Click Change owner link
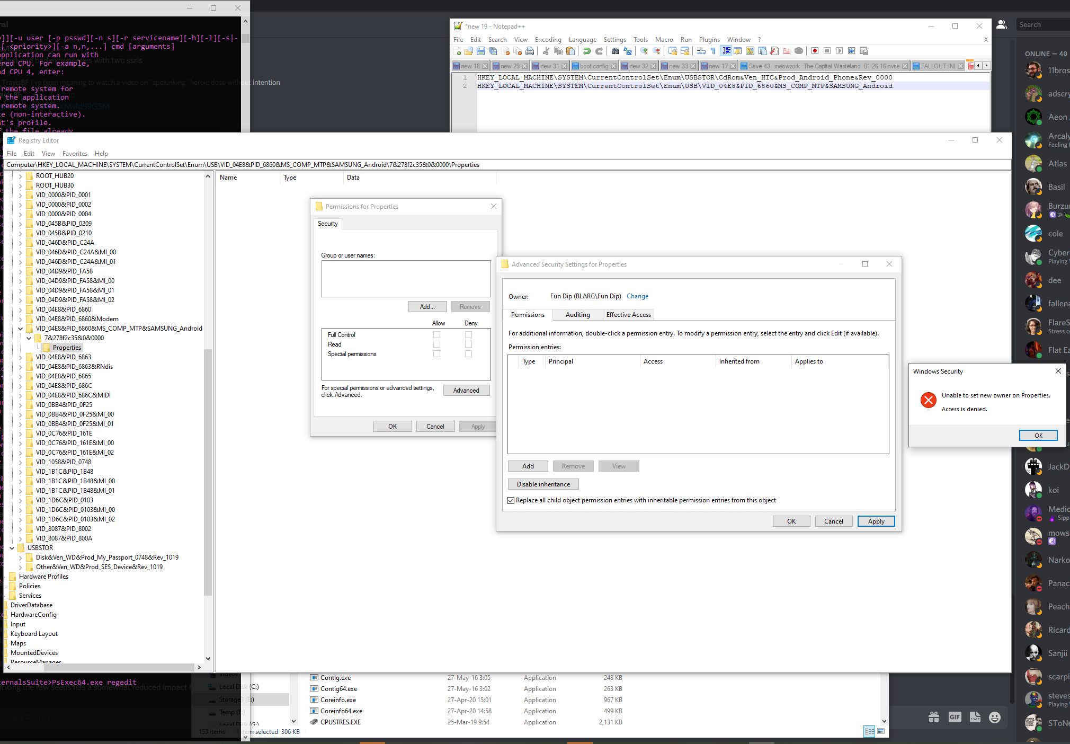 [x=637, y=296]
